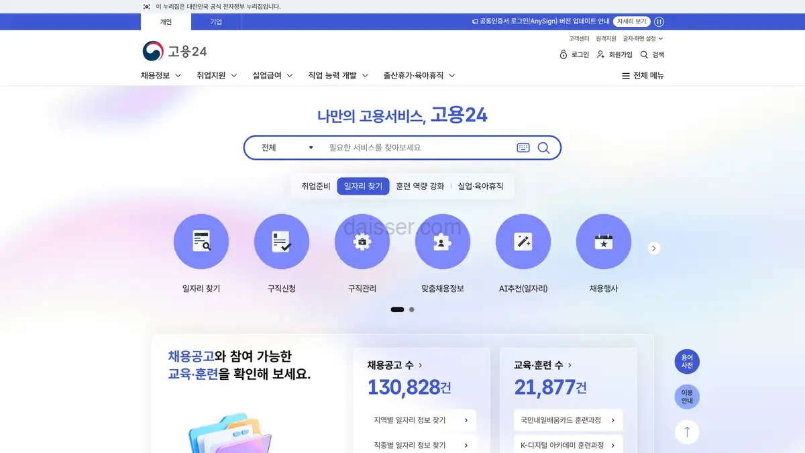This screenshot has width=805, height=453.
Task: Expand the 채용정보 menu
Action: click(161, 76)
